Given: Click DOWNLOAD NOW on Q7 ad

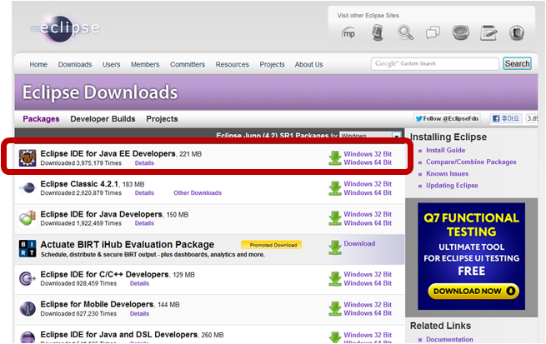Looking at the screenshot, I should [x=473, y=292].
